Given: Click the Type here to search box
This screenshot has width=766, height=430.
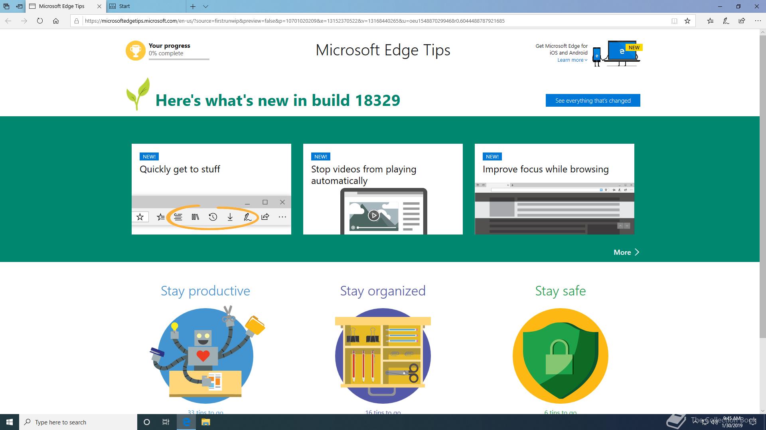Looking at the screenshot, I should pyautogui.click(x=78, y=422).
